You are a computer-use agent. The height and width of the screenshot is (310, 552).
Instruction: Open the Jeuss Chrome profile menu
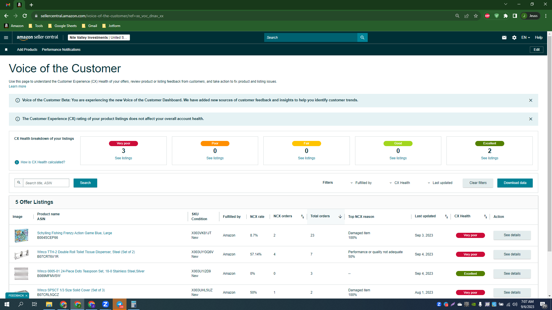(x=530, y=16)
